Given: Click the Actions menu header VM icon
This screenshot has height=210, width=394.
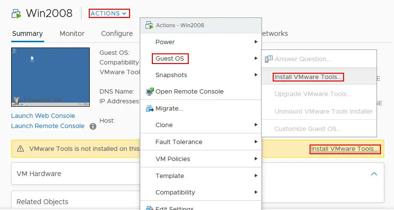Looking at the screenshot, I should pos(149,25).
